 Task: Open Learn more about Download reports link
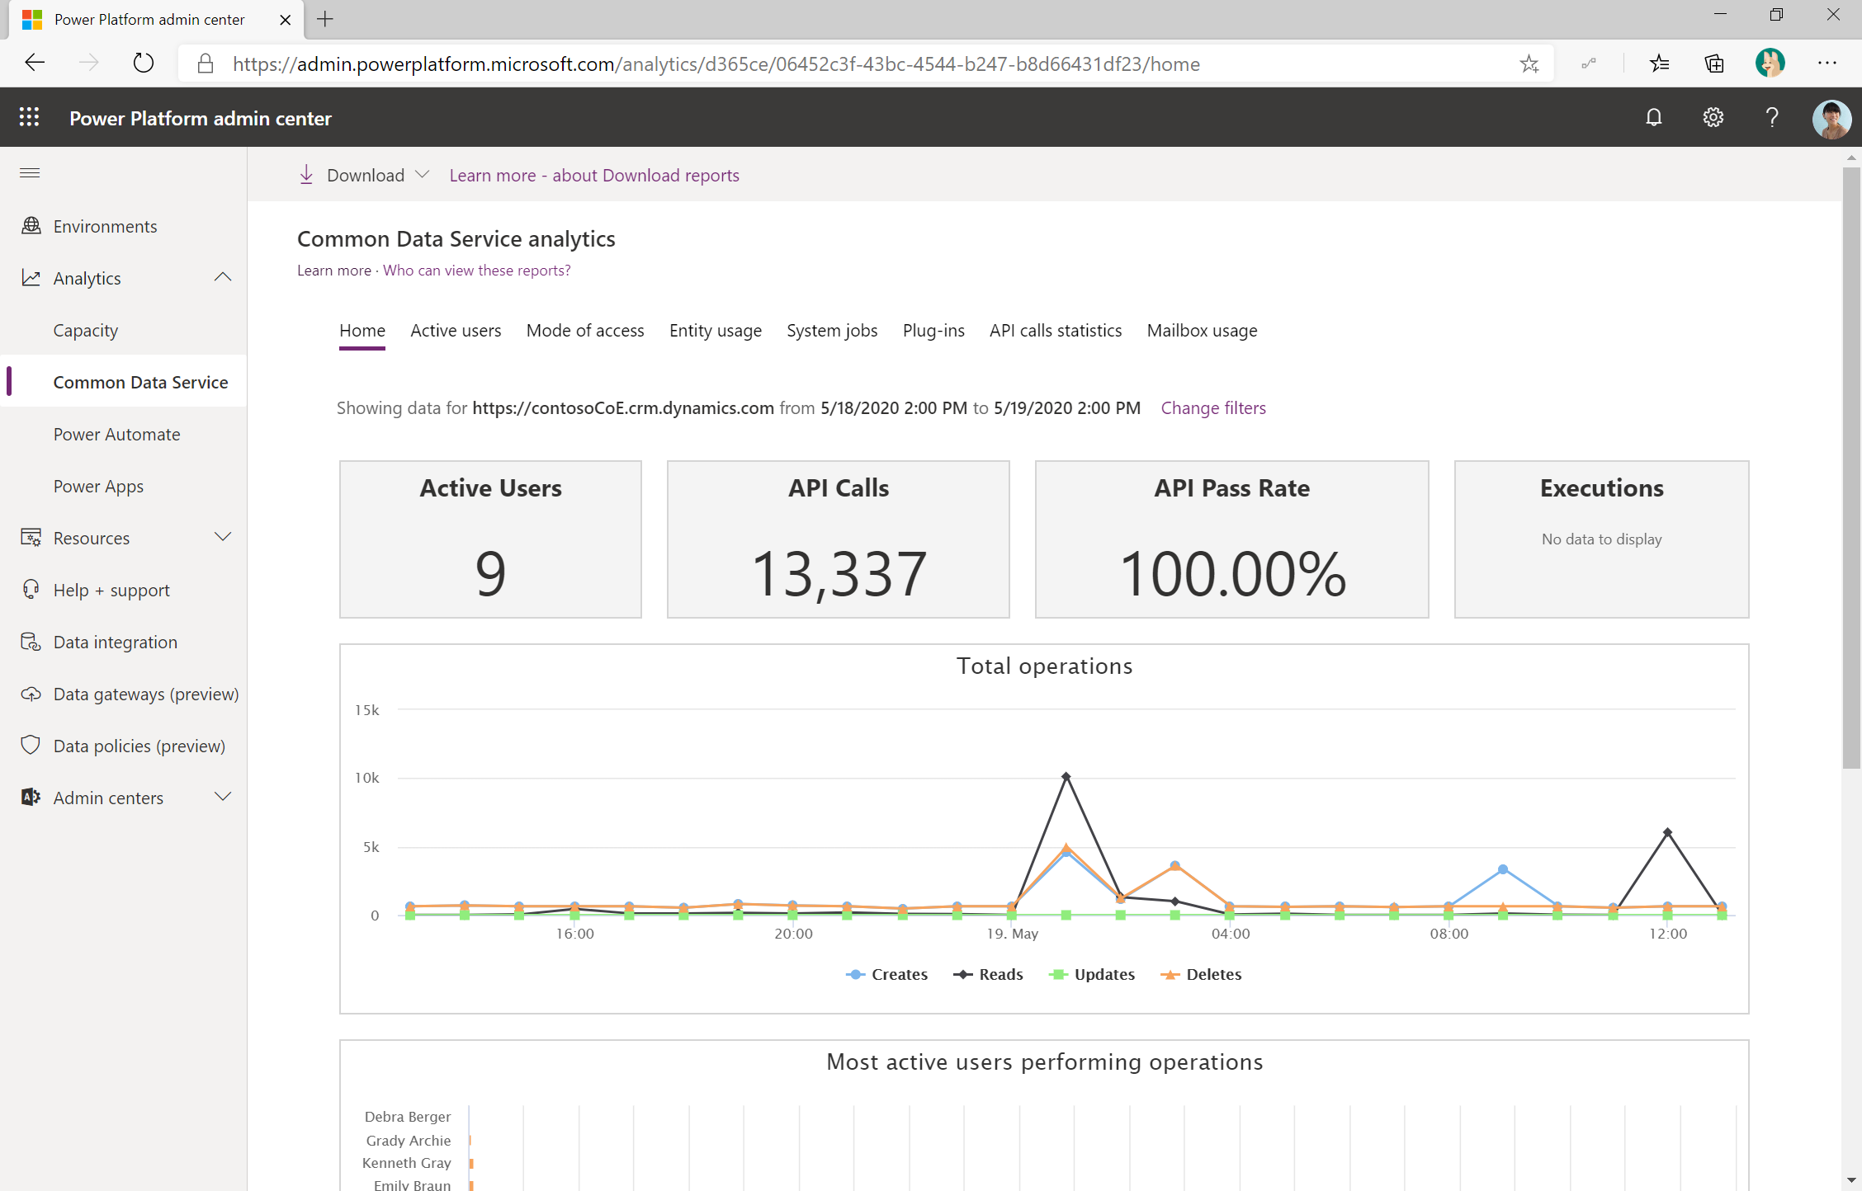tap(593, 174)
